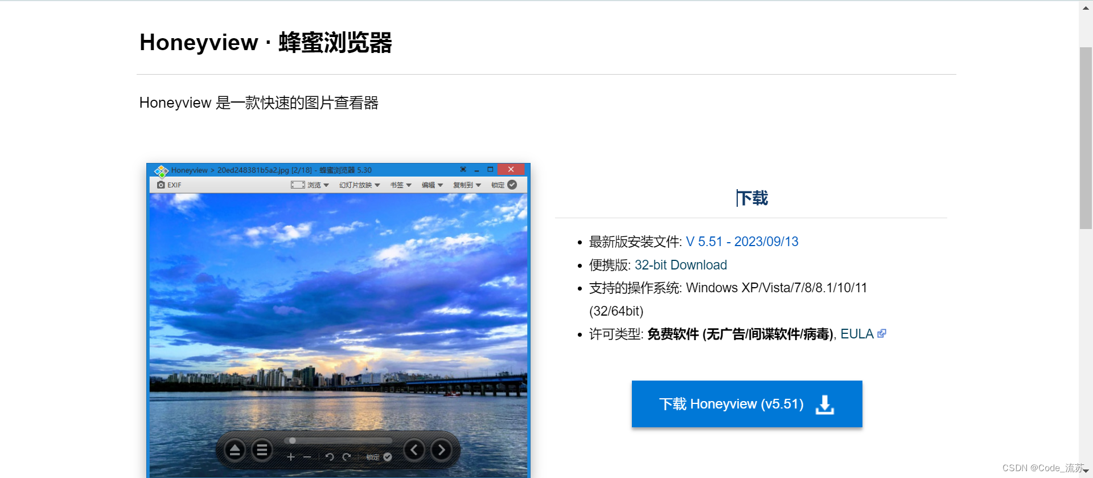Screen dimensions: 1093x478
Task: Click the download arrow icon on blue button
Action: (x=825, y=405)
